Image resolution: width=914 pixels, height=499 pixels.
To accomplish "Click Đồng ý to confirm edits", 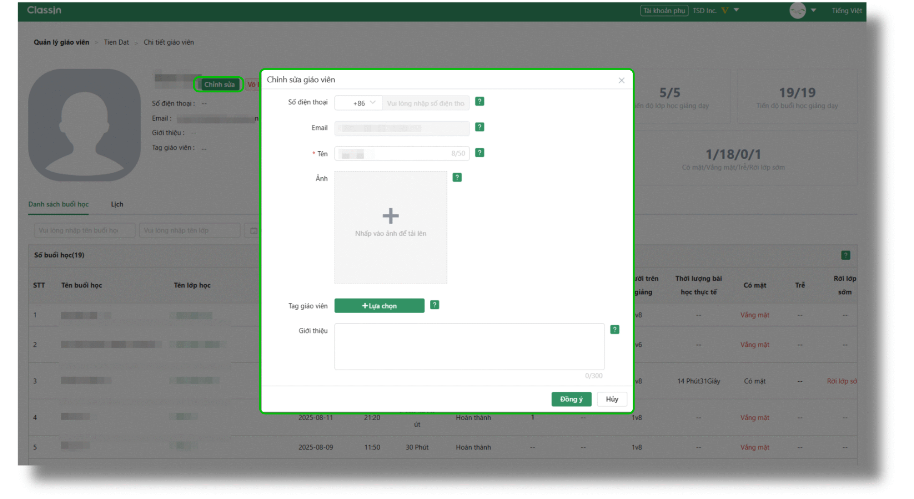I will [x=571, y=399].
